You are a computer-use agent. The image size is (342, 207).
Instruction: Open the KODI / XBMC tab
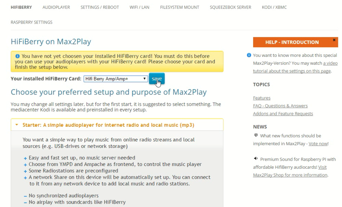(274, 7)
